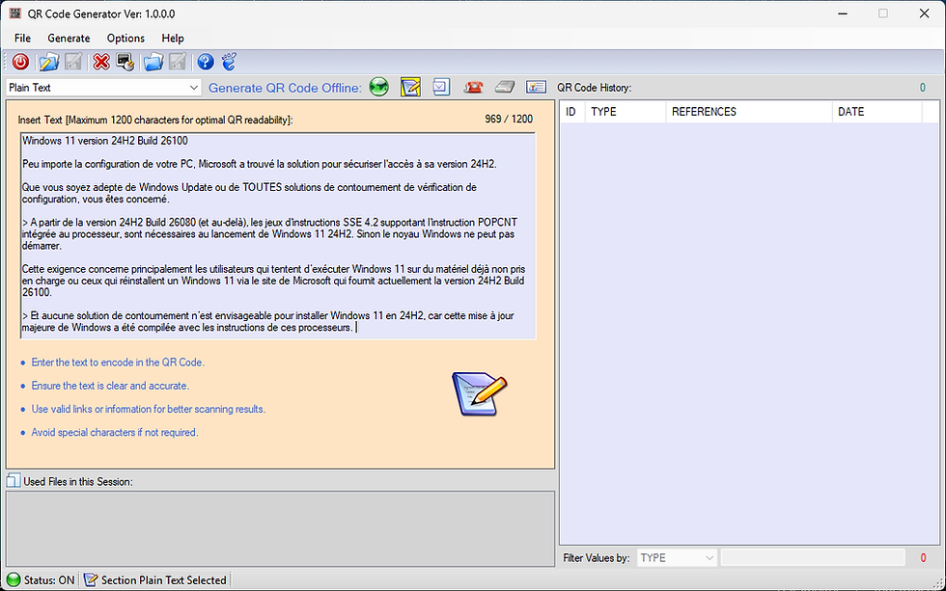This screenshot has height=591, width=946.
Task: Click the Used Files in this Session label
Action: point(78,481)
